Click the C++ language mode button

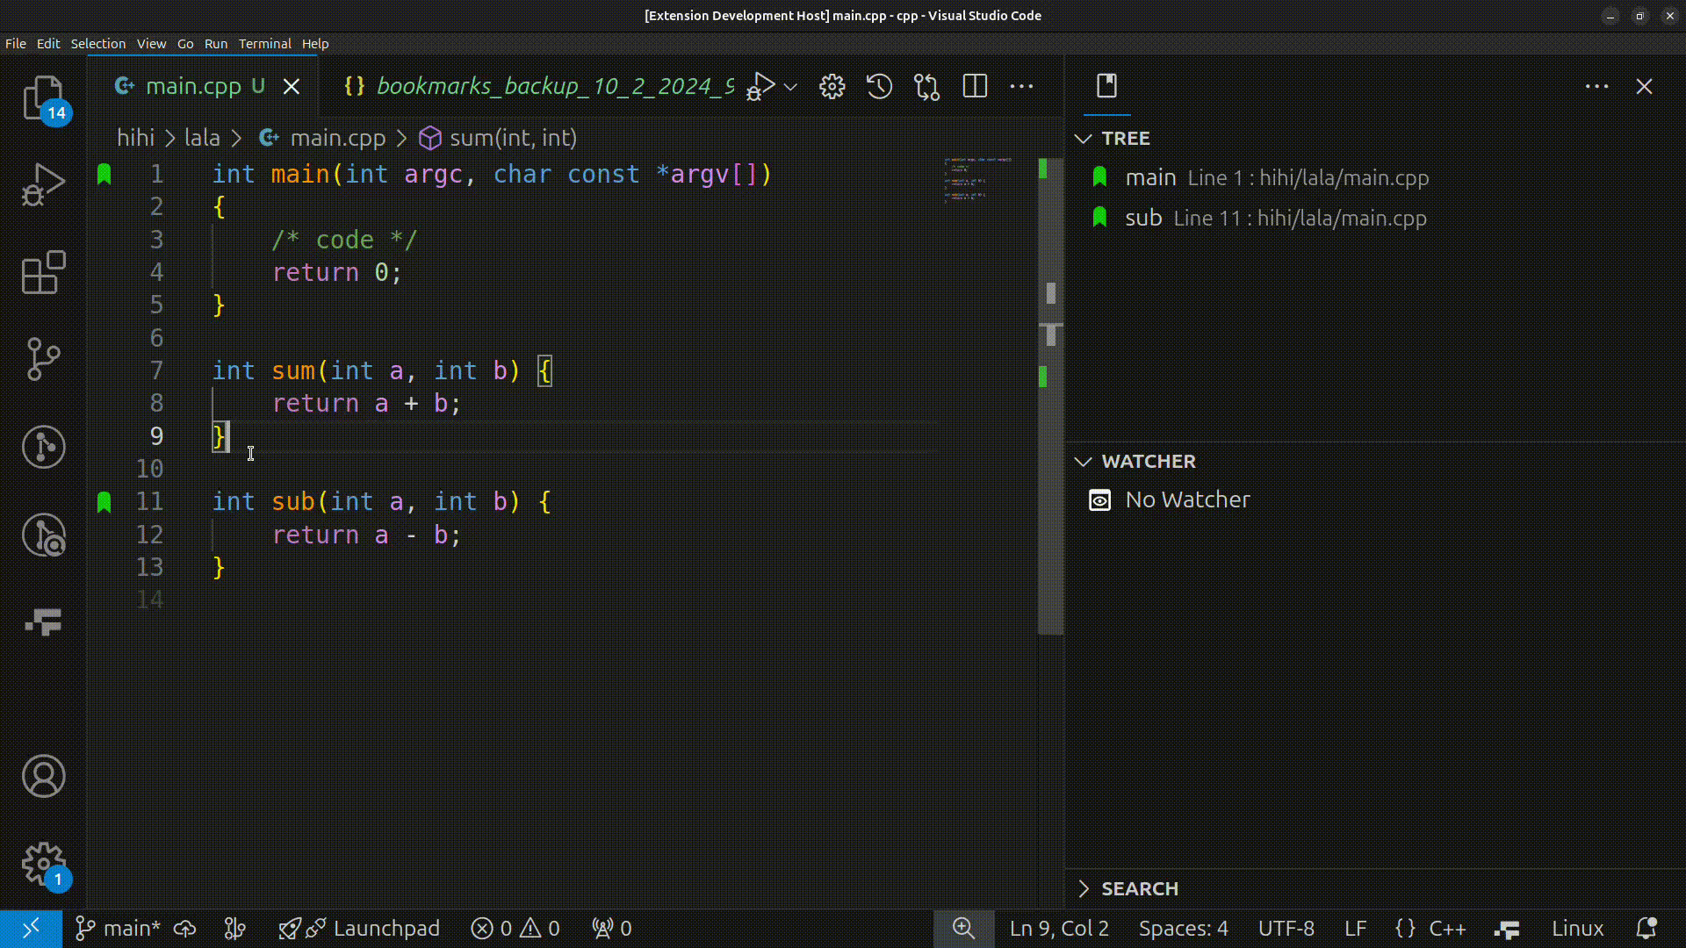[x=1446, y=928]
